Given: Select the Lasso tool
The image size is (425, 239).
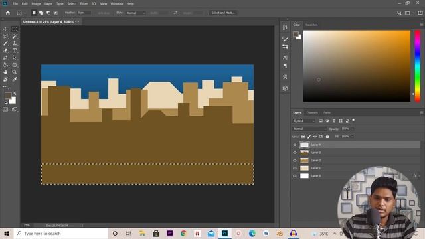Looking at the screenshot, I should pos(5,36).
